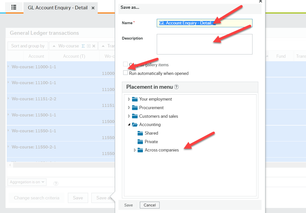Select Your employment in the menu tree
This screenshot has width=306, height=213.
[156, 99]
